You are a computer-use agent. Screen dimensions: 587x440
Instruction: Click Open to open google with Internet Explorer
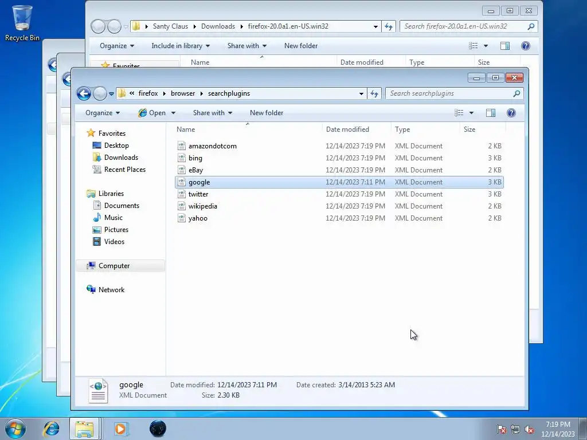152,113
